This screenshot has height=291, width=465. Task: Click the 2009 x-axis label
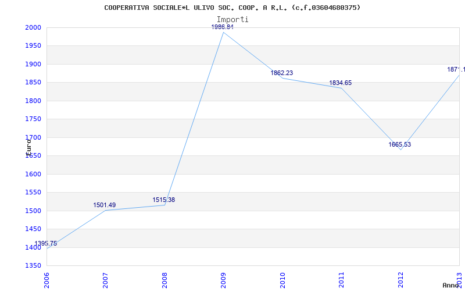pos(223,280)
